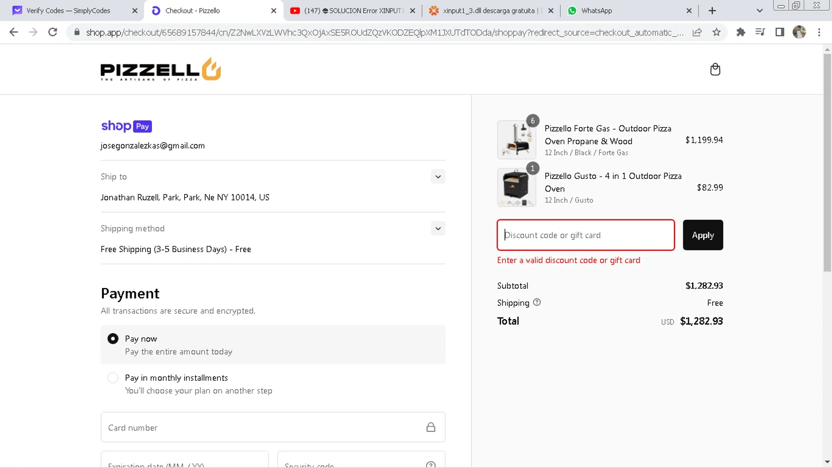Click the Jonathan Ruzell shipping address
This screenshot has height=468, width=832.
point(185,198)
